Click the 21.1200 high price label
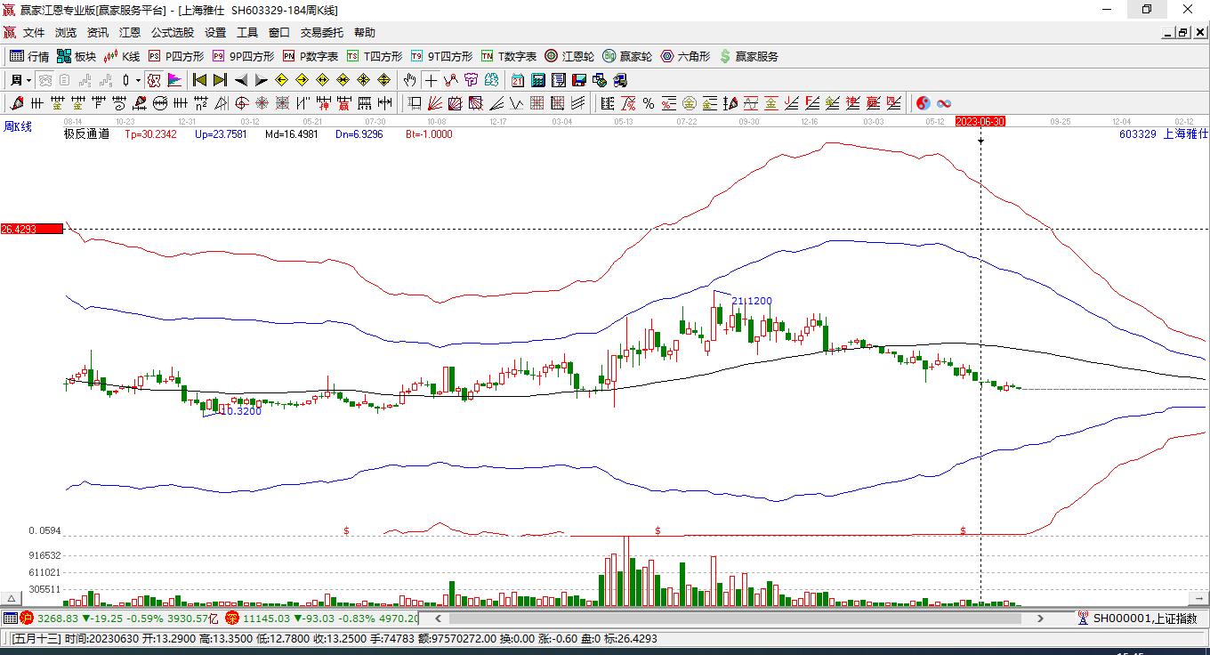This screenshot has width=1210, height=655. pos(752,301)
